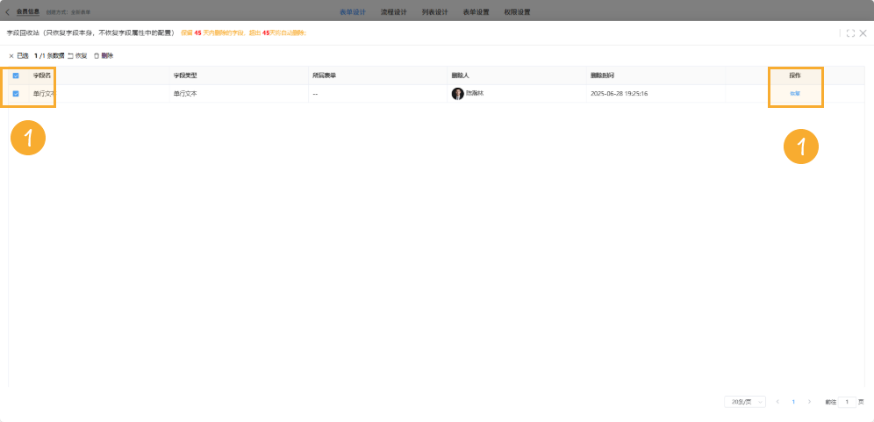Viewport: 874px width, 422px height.
Task: Click the 操作 column header
Action: tap(795, 75)
